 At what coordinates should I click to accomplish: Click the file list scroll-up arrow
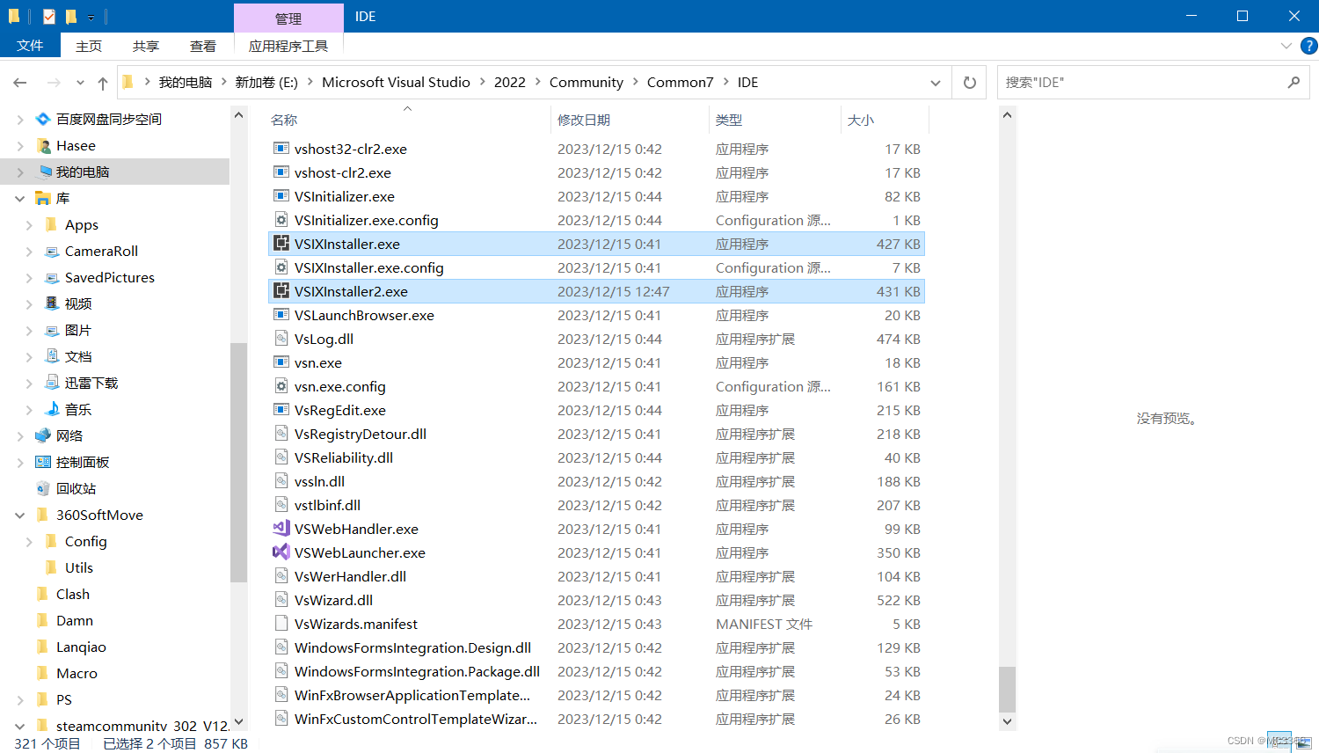1008,115
